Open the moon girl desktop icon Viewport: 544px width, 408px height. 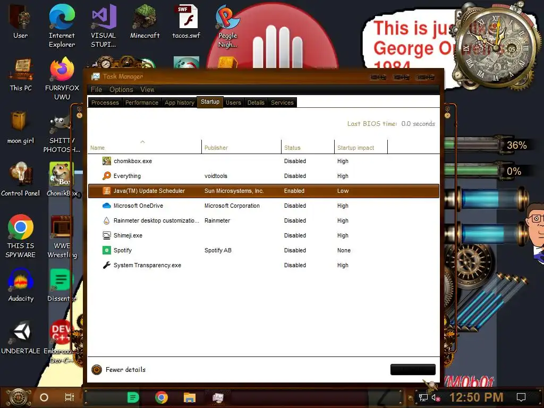pyautogui.click(x=19, y=122)
